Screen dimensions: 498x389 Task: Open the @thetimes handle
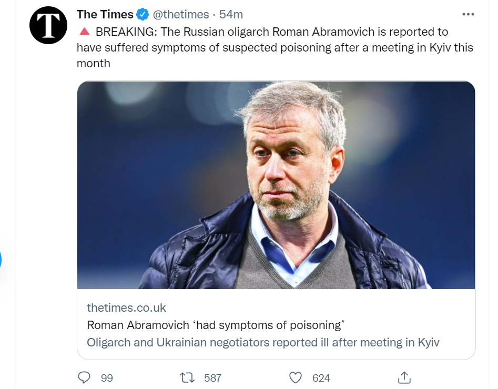point(180,14)
